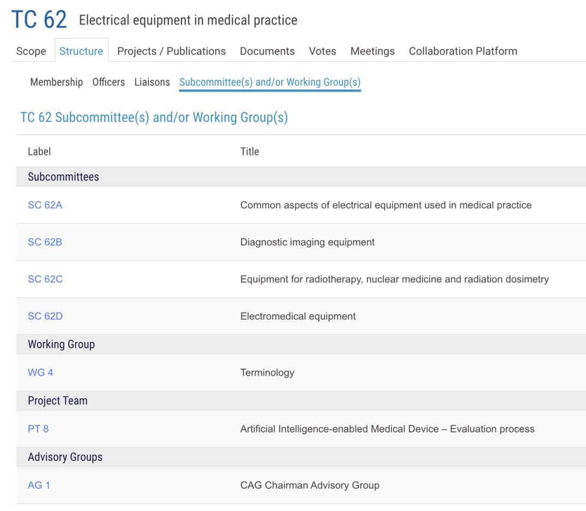The image size is (586, 511).
Task: Select the Structure tab
Action: 81,51
